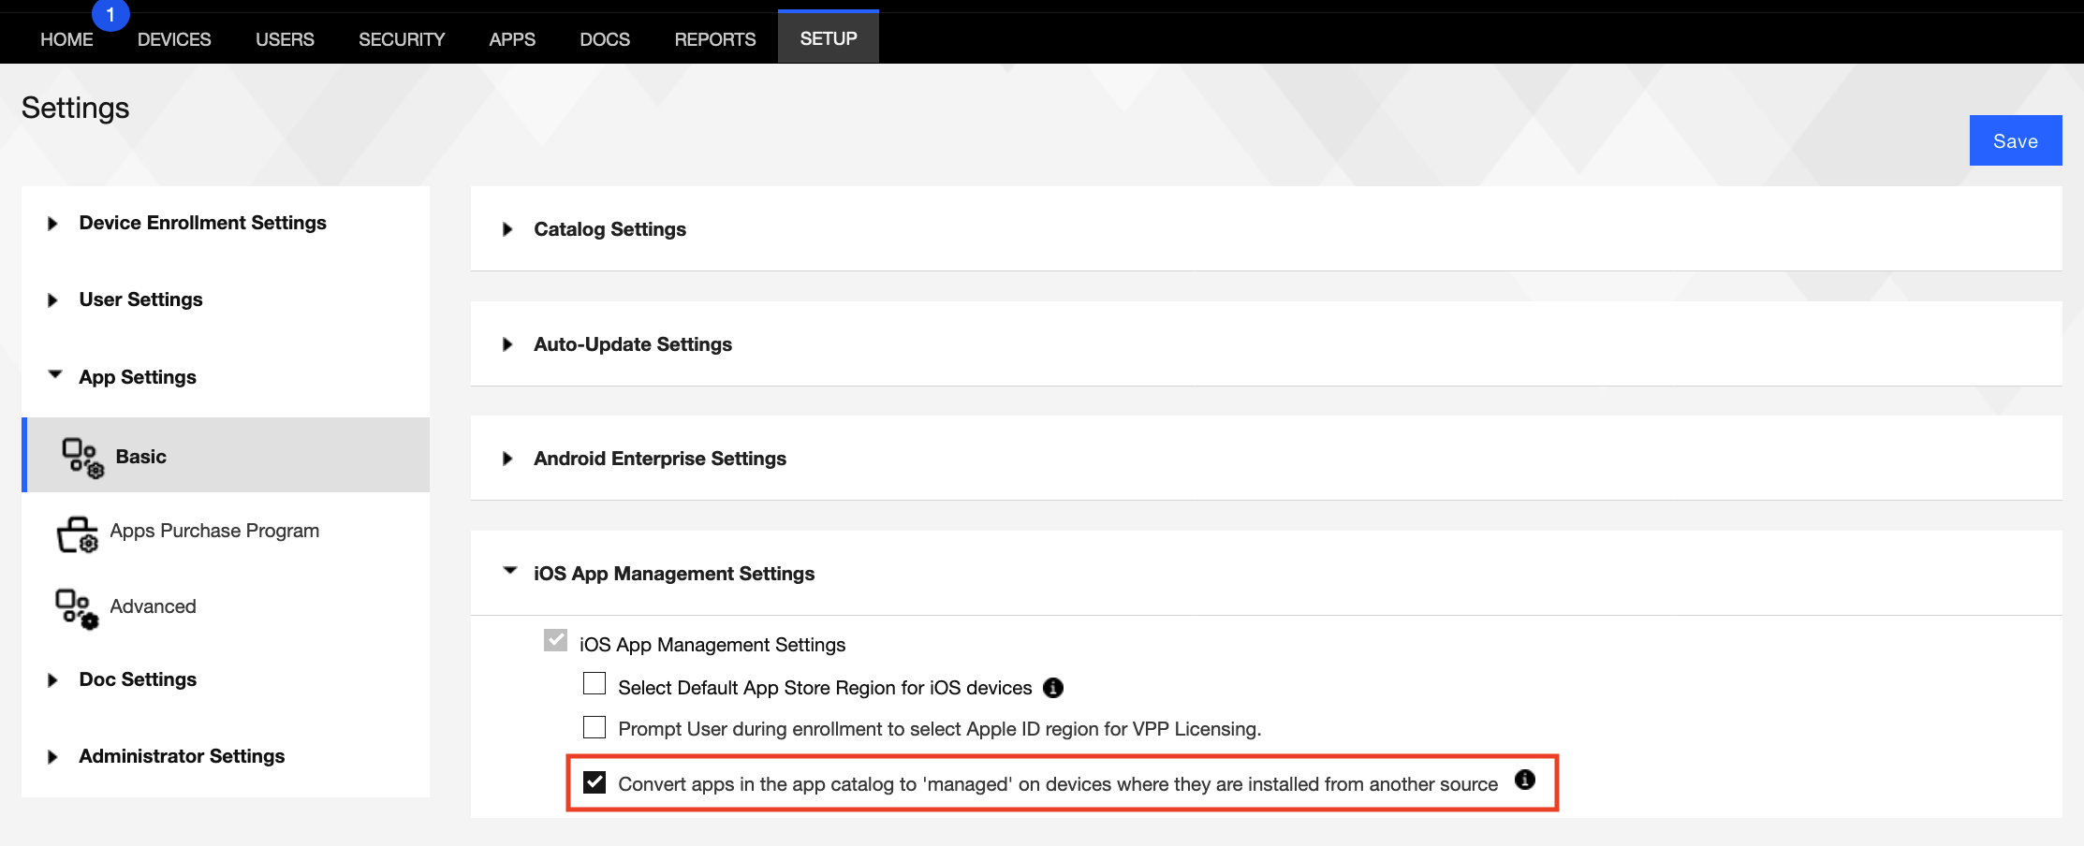Click the Apps Purchase Program briefcase icon
This screenshot has height=846, width=2084.
[77, 533]
